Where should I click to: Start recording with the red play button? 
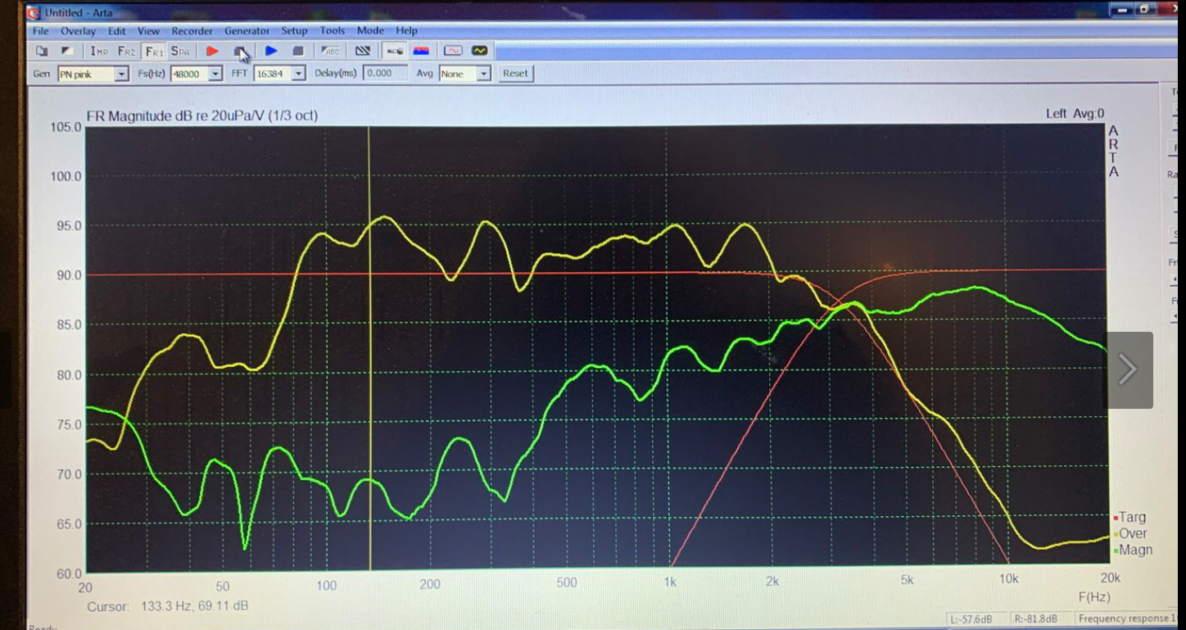(x=212, y=51)
